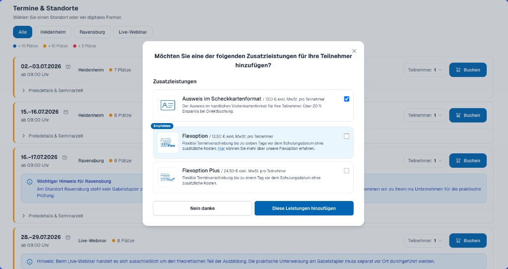Click calendar icon next to 16.–17.07.2026
Viewport: 508px width, 269px height.
coord(64,157)
